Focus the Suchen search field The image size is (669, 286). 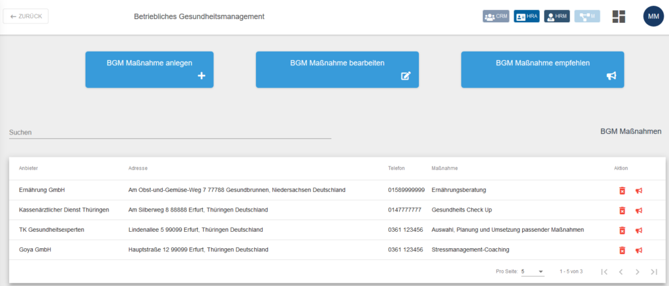coord(170,133)
